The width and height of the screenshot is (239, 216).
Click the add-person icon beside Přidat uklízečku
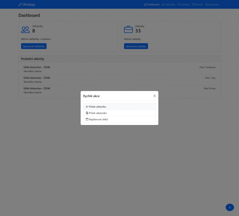click(87, 107)
